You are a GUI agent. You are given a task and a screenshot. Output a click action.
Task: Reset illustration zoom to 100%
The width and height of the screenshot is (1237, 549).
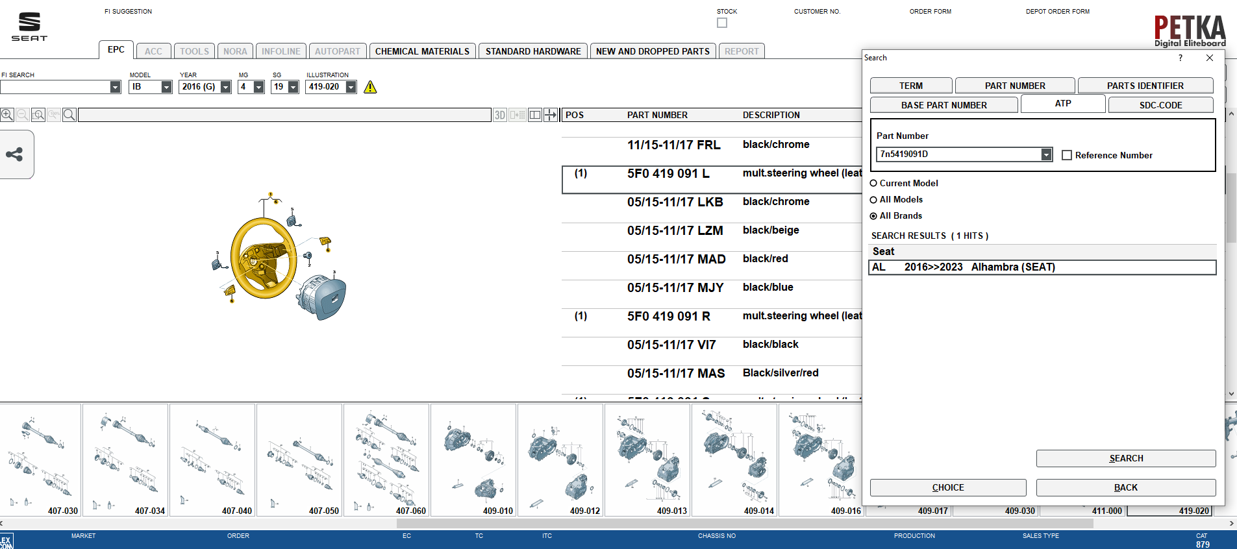[x=54, y=115]
